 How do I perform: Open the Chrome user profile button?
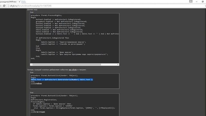(x=191, y=1)
